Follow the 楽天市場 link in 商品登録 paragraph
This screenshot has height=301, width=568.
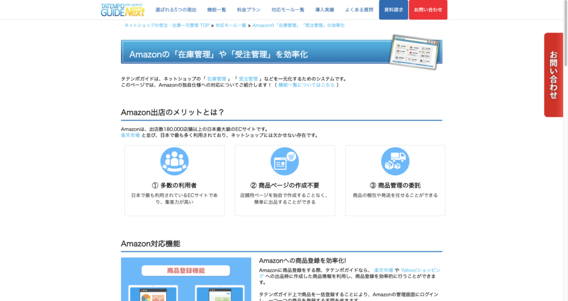[384, 270]
